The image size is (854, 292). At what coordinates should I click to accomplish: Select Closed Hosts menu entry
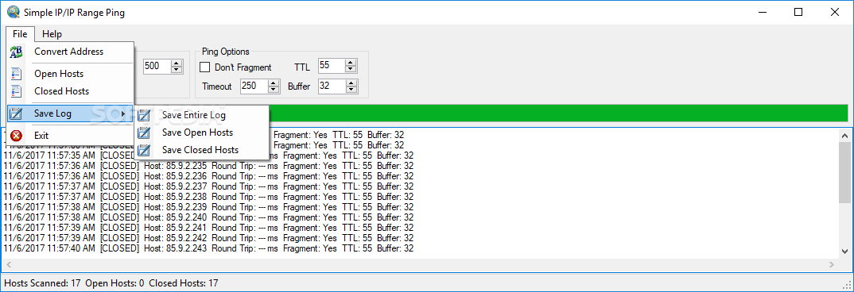[69, 90]
